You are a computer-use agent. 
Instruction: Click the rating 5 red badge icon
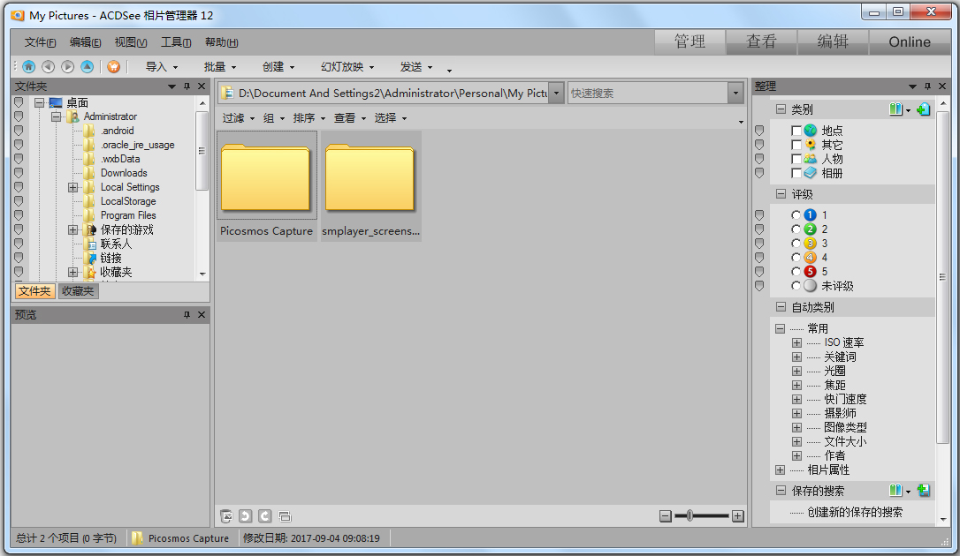coord(810,271)
